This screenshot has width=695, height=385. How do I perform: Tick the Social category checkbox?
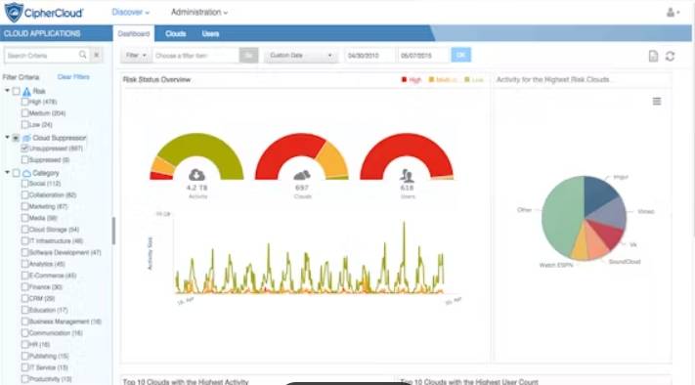pos(24,183)
